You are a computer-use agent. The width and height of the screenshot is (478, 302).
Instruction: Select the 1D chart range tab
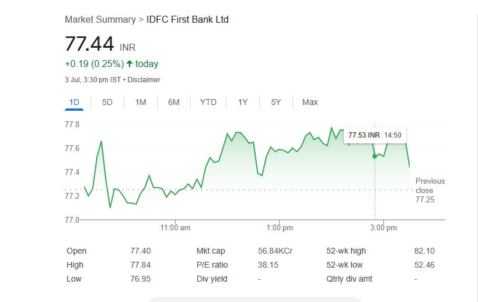point(74,102)
